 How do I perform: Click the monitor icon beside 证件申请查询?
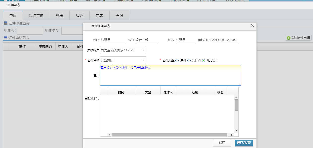(x=5, y=23)
